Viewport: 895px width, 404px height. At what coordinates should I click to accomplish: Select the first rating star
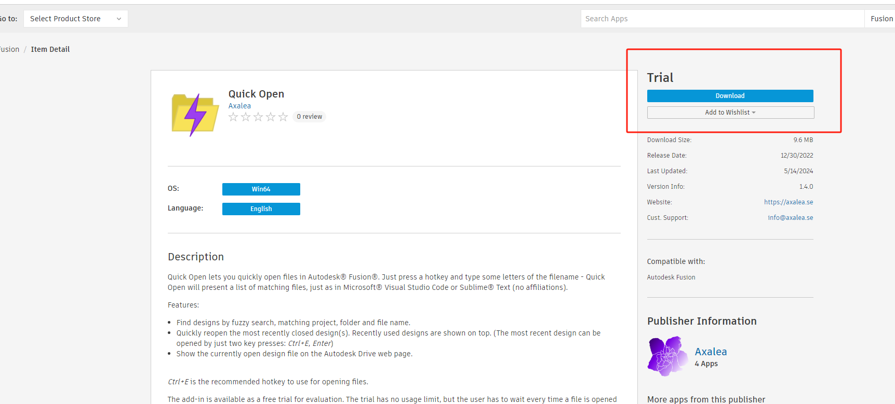[233, 117]
